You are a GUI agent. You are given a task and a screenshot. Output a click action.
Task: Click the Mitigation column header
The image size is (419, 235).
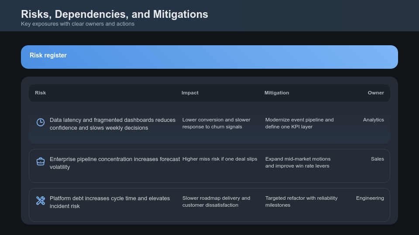277,93
